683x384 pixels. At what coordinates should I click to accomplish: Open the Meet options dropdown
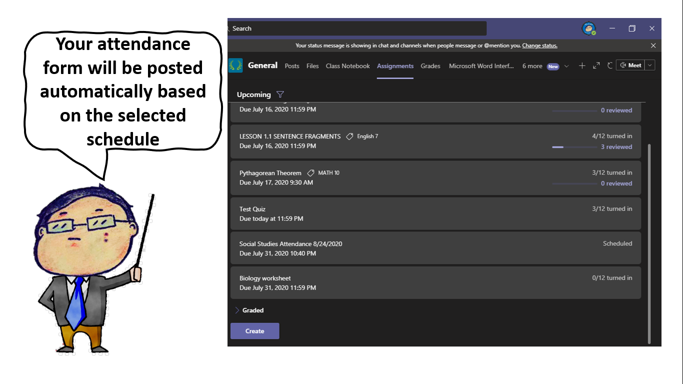click(649, 65)
